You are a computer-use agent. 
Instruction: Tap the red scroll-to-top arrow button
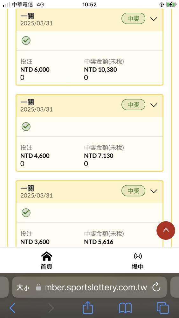click(x=166, y=230)
